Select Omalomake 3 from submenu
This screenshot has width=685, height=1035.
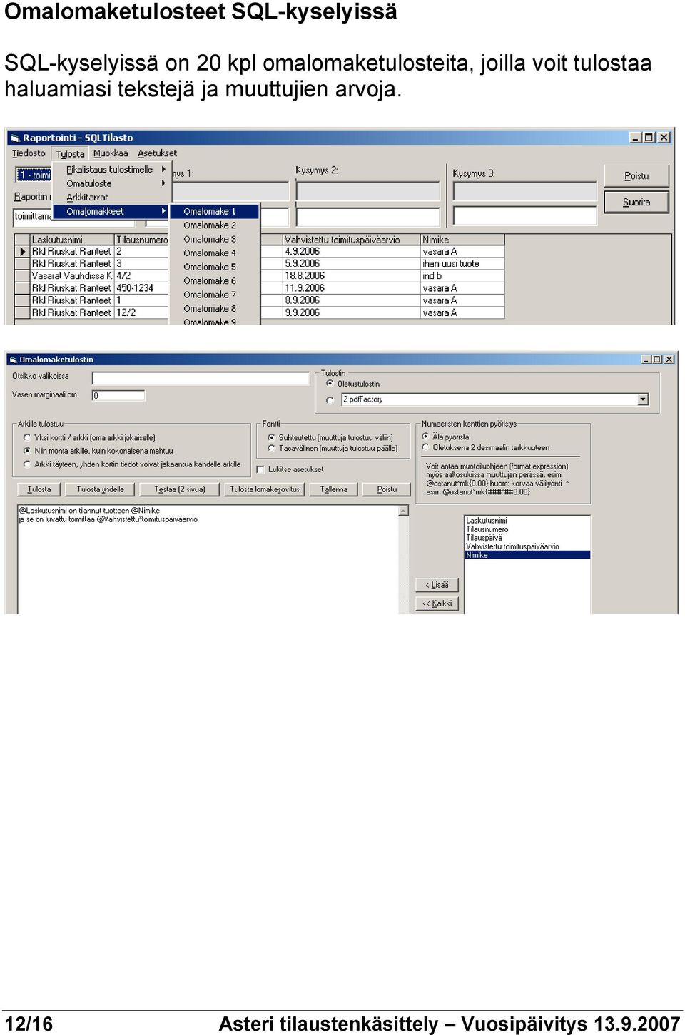pyautogui.click(x=214, y=239)
